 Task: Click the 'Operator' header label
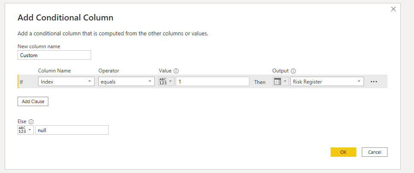tap(109, 71)
